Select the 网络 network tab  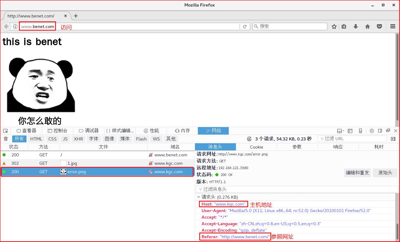point(213,131)
